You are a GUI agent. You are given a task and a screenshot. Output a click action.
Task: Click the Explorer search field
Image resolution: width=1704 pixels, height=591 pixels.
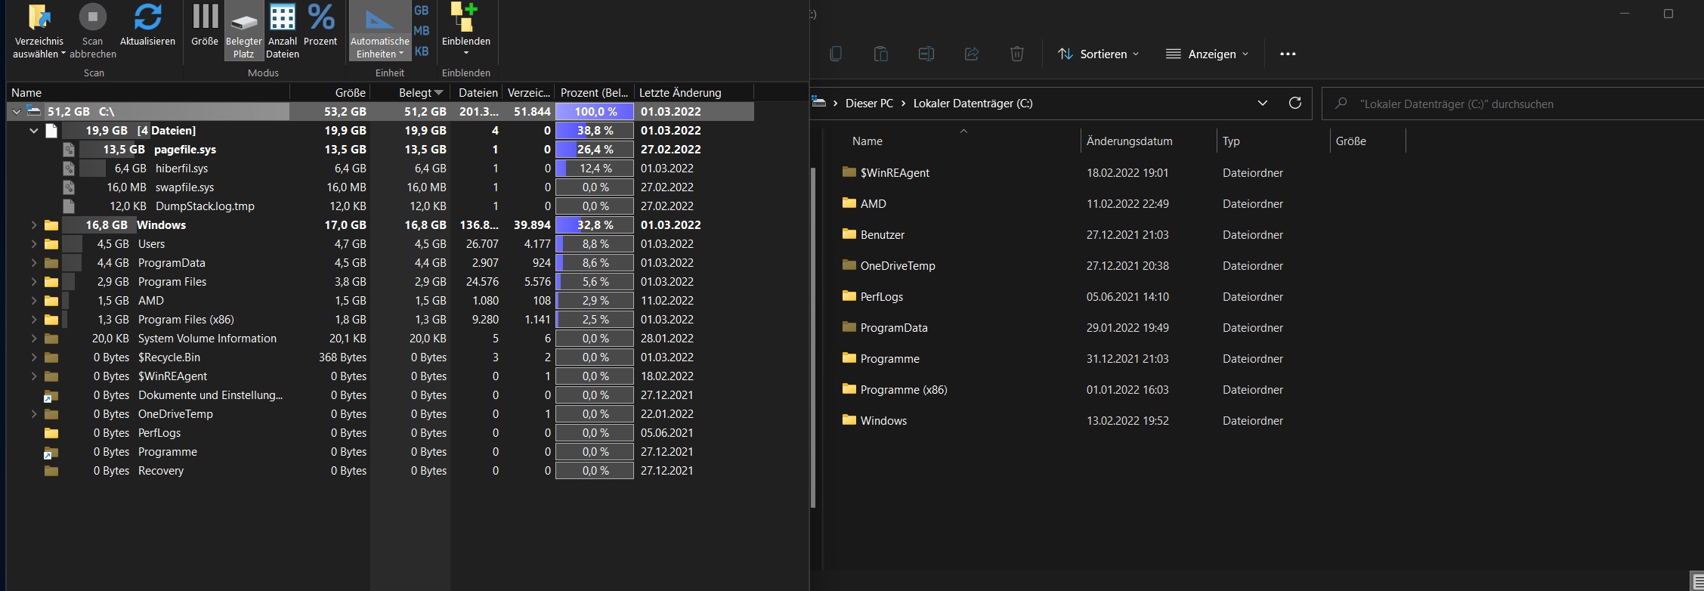pyautogui.click(x=1511, y=104)
